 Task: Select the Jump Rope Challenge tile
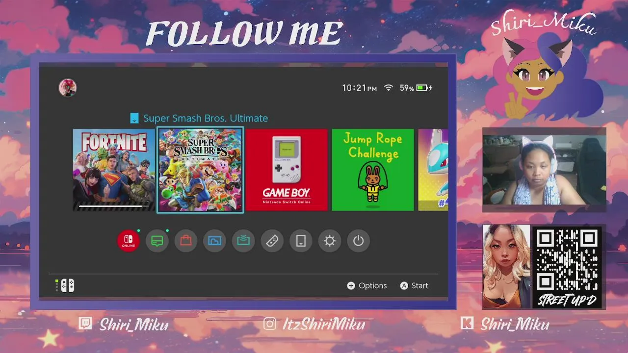point(373,170)
